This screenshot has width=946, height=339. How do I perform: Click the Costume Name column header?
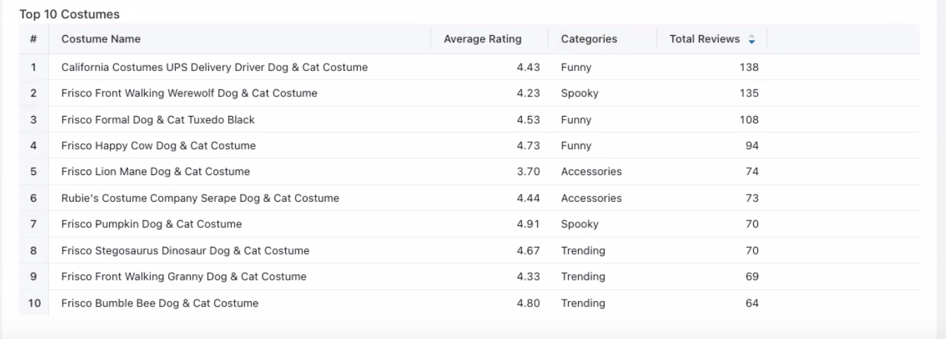(x=101, y=39)
